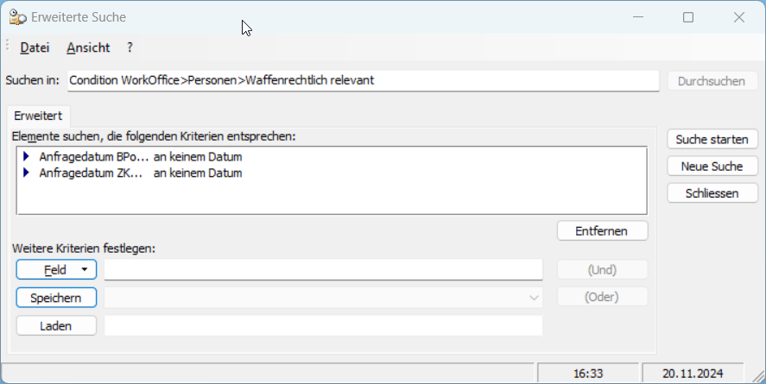Open the Datei menu
Screen dimensions: 766x384
(35, 47)
